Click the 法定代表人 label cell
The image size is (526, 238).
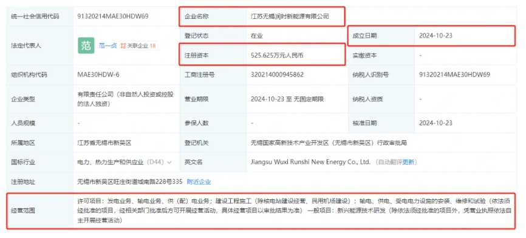pyautogui.click(x=40, y=46)
